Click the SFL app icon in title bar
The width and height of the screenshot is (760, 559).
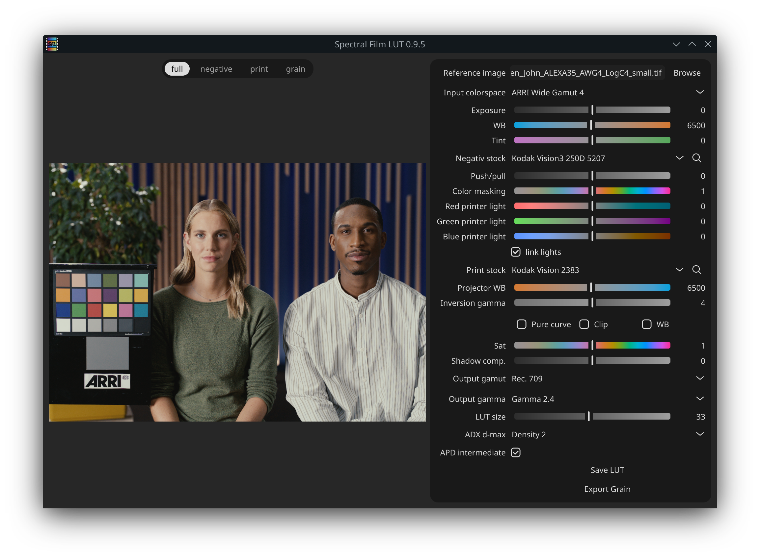pos(52,44)
